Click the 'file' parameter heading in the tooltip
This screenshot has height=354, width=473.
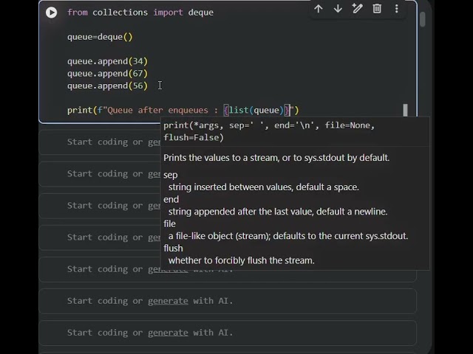[169, 223]
